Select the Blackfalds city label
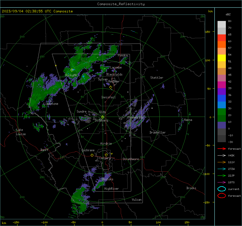 114,74
